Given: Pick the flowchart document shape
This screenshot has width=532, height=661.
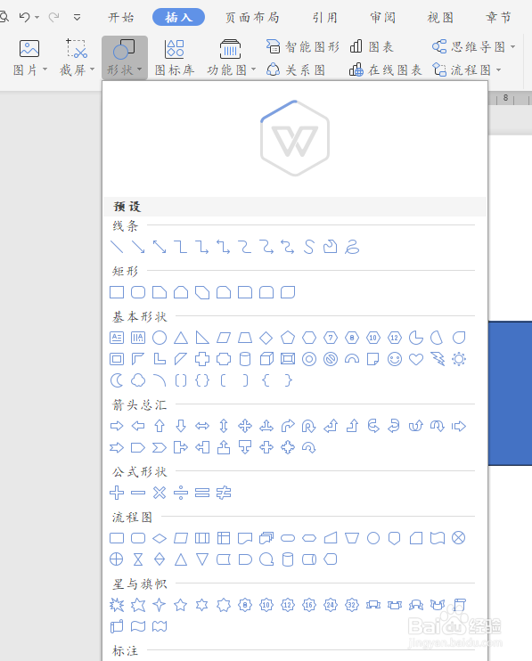Looking at the screenshot, I should [245, 538].
